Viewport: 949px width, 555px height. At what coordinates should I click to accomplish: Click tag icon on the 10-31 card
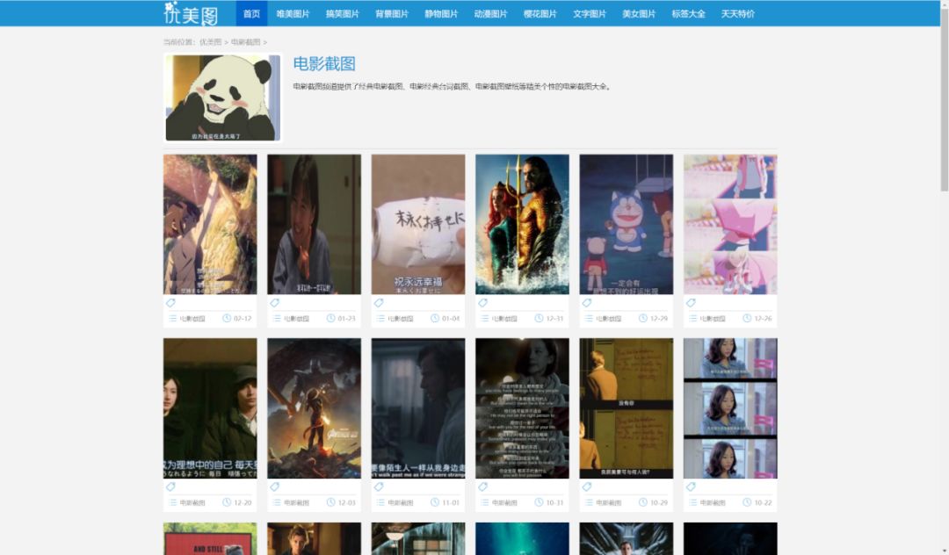pos(483,487)
